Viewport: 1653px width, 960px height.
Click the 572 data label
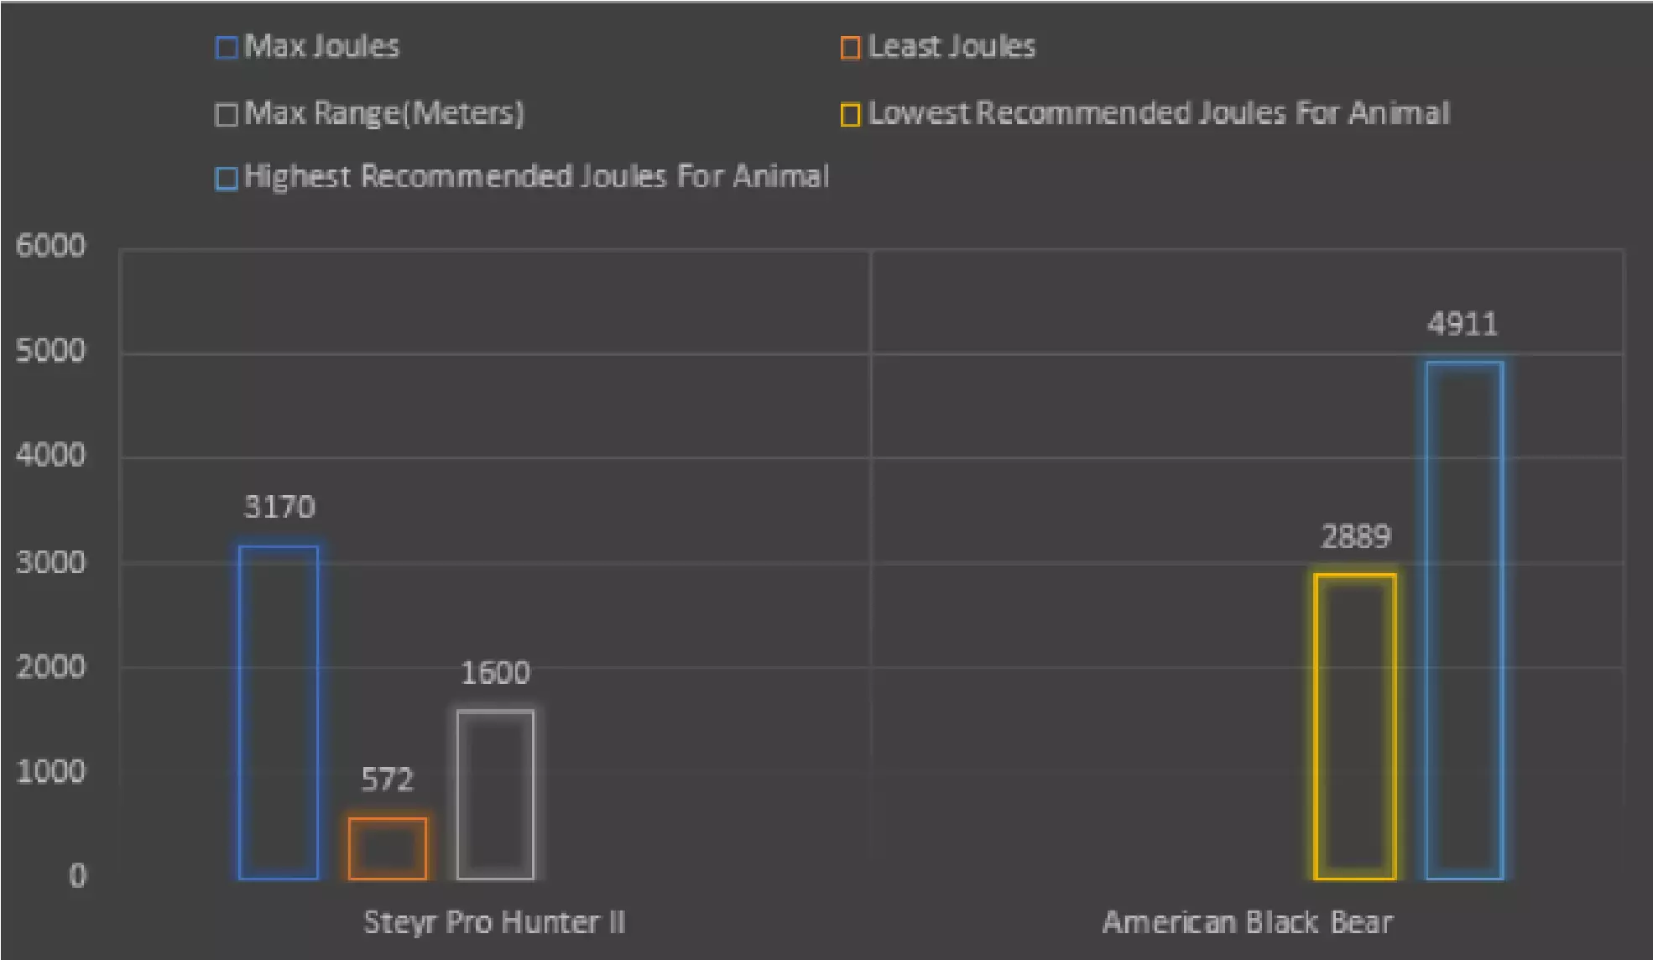(388, 780)
